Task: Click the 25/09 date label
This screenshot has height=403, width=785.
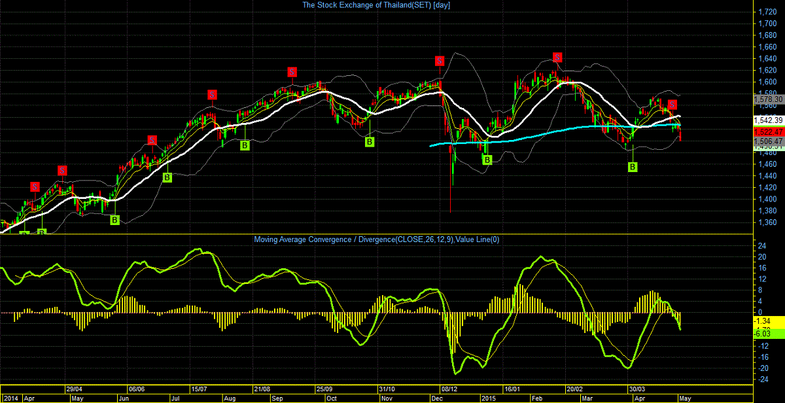Action: 325,388
